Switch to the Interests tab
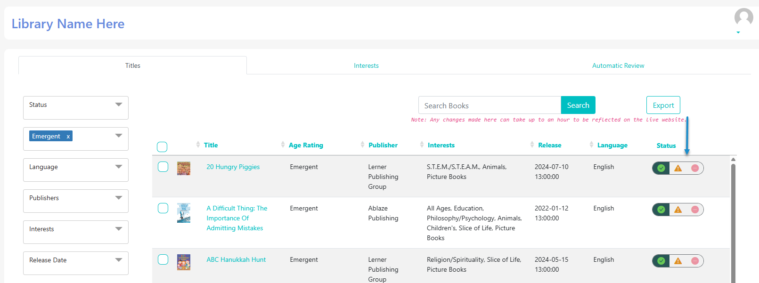This screenshot has height=283, width=759. [x=366, y=65]
